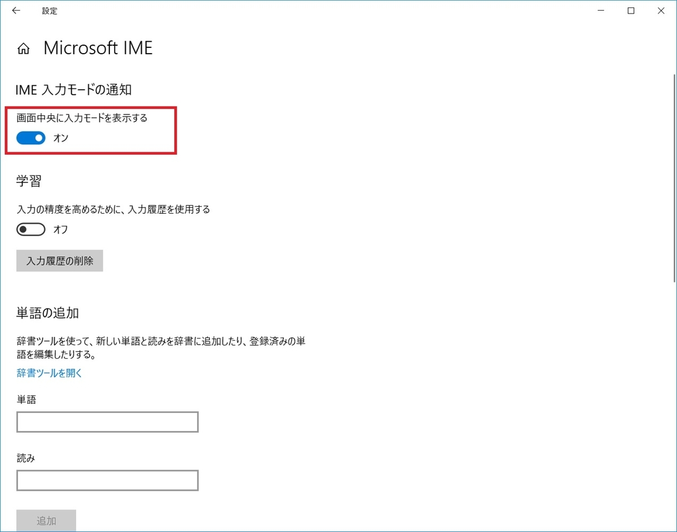
Task: Maximize the 設定 window
Action: (631, 11)
